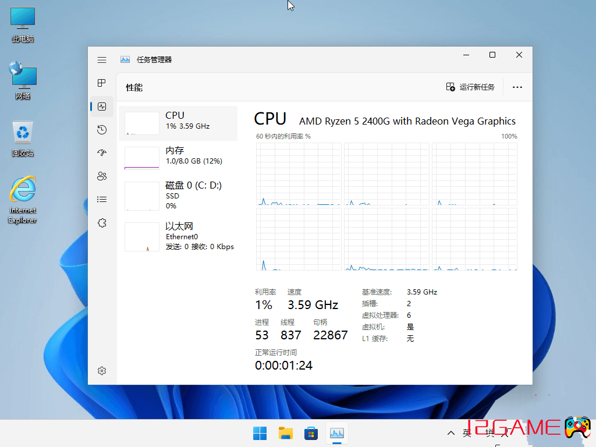Click the AMD Ryzen 5 2400G processor name
This screenshot has height=447, width=596.
(x=407, y=121)
